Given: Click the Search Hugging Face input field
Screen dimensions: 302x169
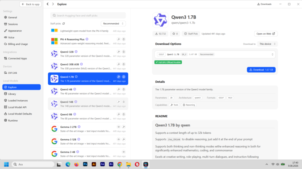Looking at the screenshot, I should pos(88,15).
